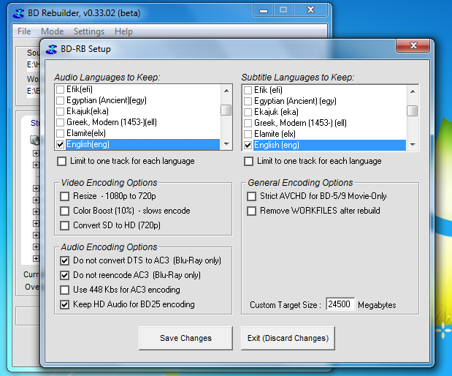Check Greek, Modern in Subtitle Languages list
Image resolution: width=452 pixels, height=376 pixels.
[x=248, y=123]
